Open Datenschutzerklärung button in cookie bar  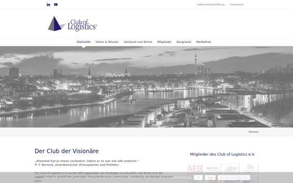pos(234,178)
